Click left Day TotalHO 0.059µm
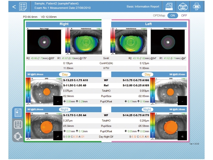The image size is (213, 160). click(145, 91)
